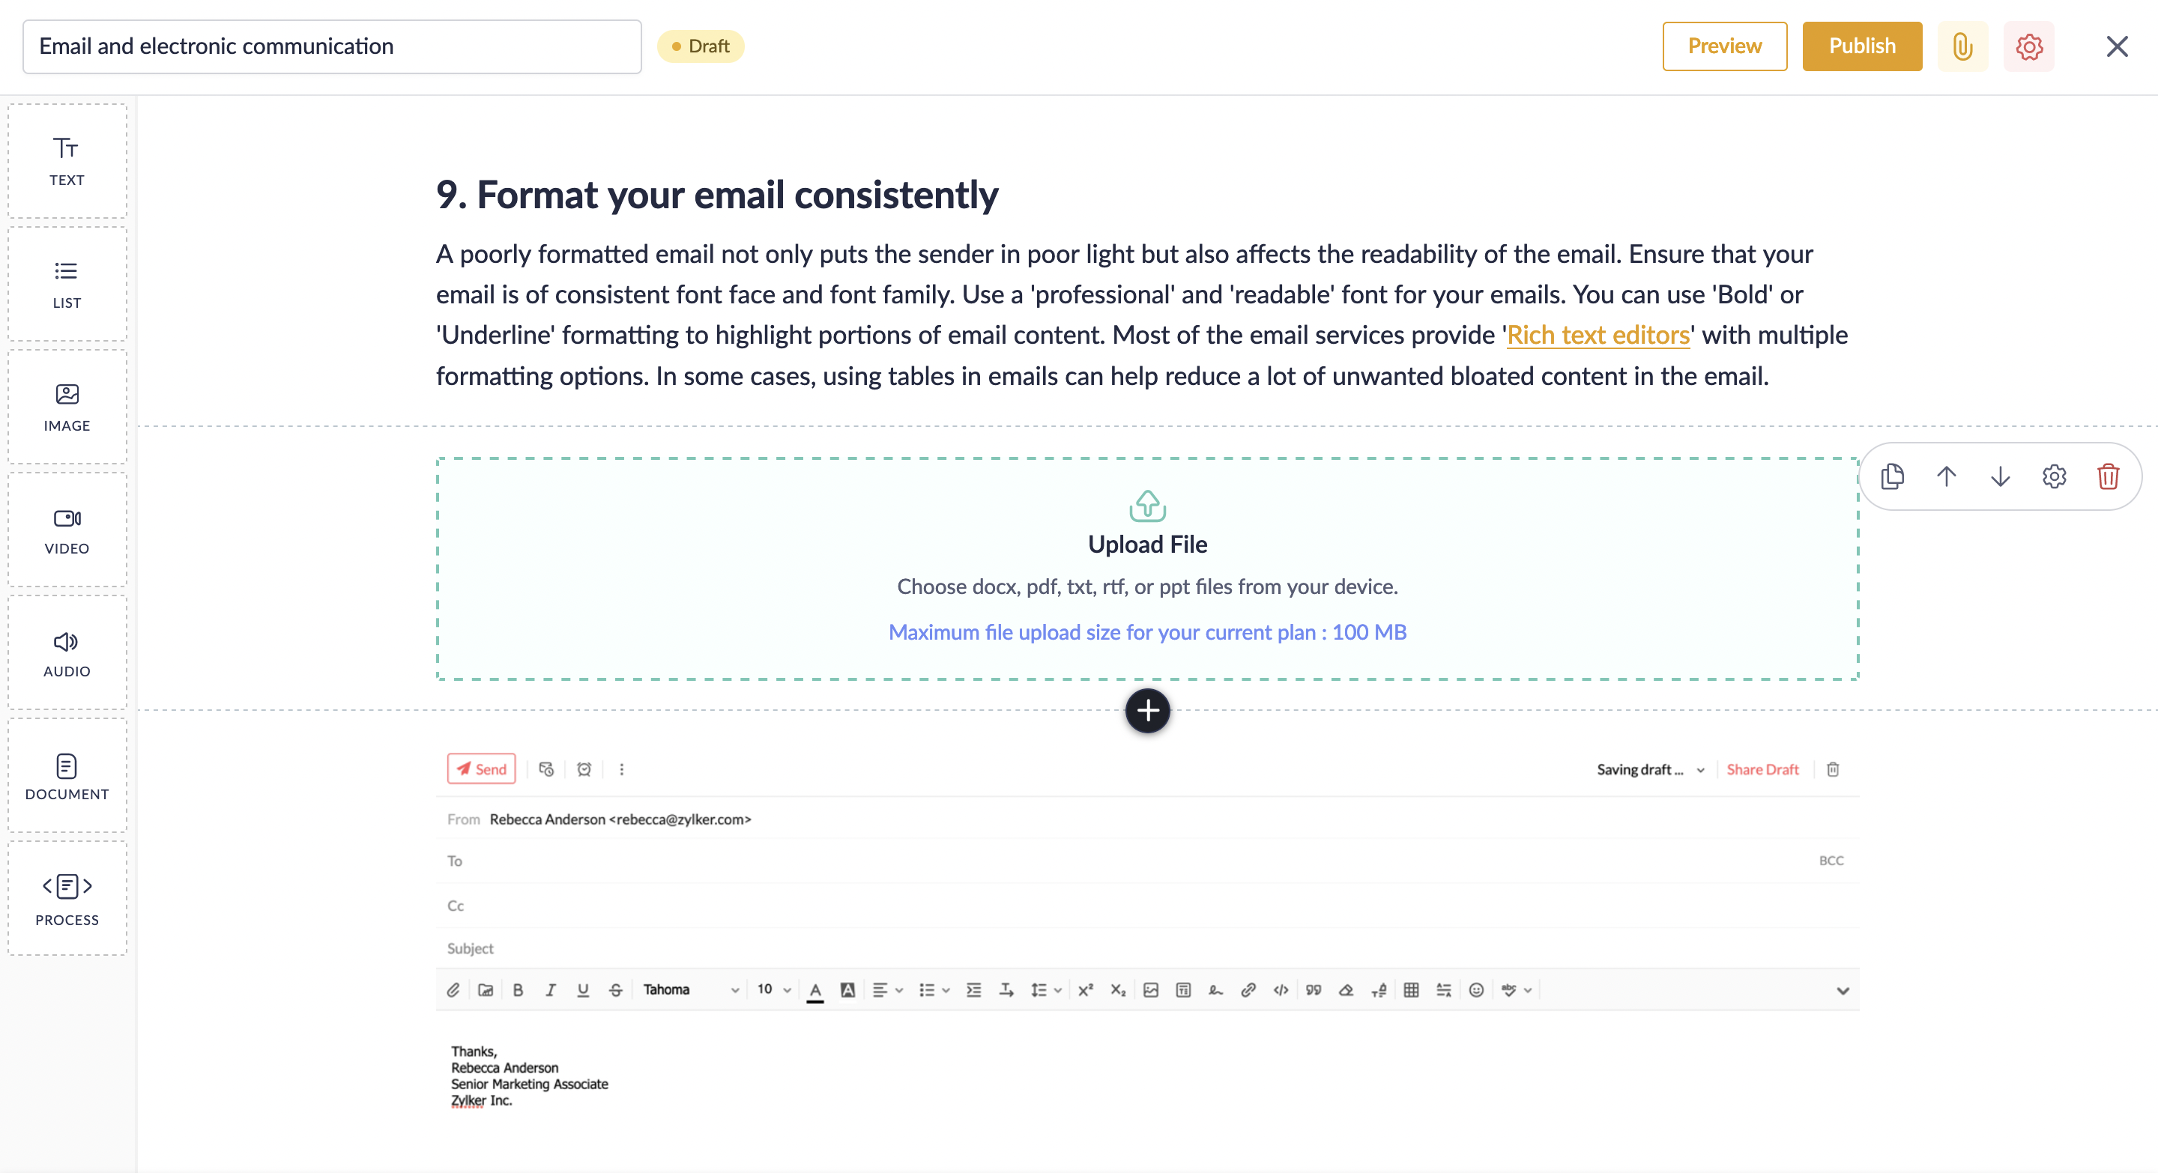Publish the article
The width and height of the screenshot is (2158, 1173).
(x=1861, y=47)
